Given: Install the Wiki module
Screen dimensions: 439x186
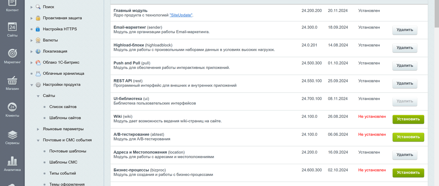Looking at the screenshot, I should coord(408,119).
